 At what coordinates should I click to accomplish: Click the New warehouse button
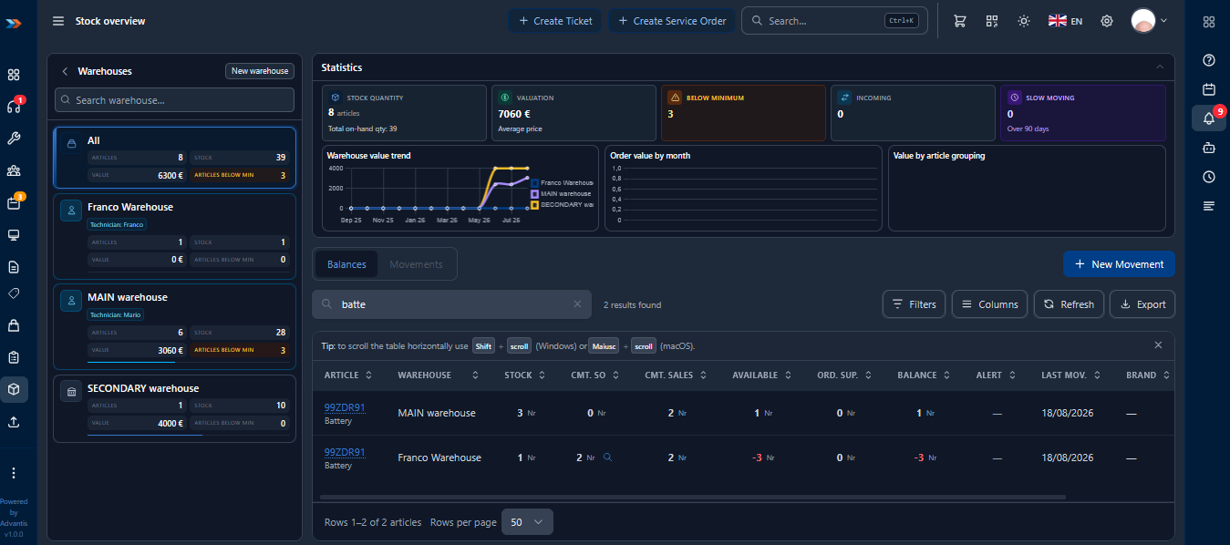coord(260,71)
